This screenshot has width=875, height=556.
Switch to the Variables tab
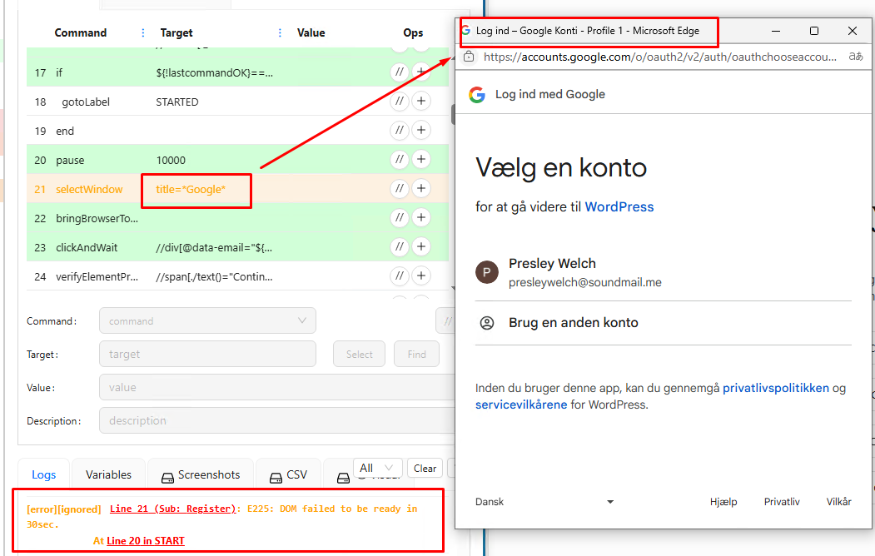[108, 474]
